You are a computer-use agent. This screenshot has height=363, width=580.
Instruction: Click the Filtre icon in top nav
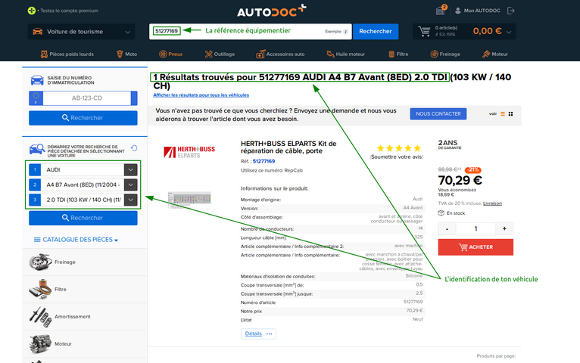click(391, 54)
